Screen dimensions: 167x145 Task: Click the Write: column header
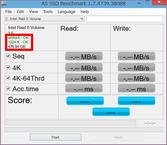click(122, 28)
